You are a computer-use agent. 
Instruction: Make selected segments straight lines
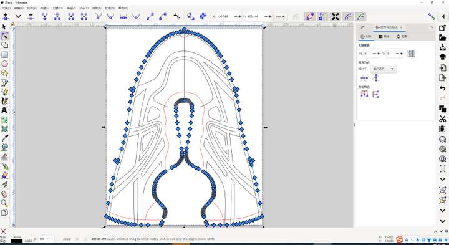pyautogui.click(x=150, y=17)
